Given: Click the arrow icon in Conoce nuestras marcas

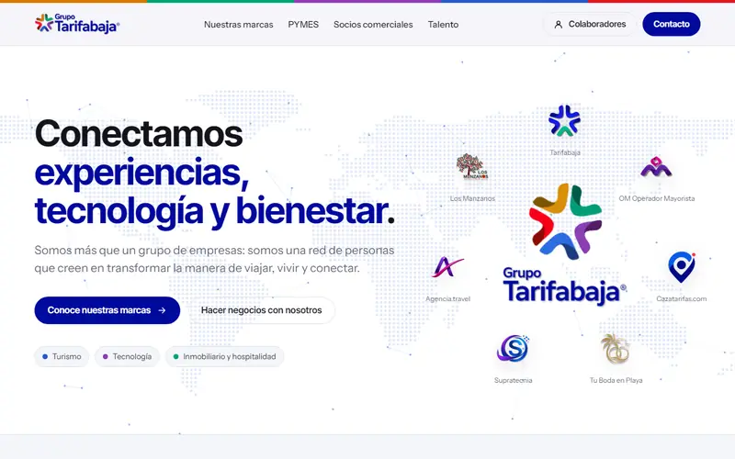Looking at the screenshot, I should 163,310.
